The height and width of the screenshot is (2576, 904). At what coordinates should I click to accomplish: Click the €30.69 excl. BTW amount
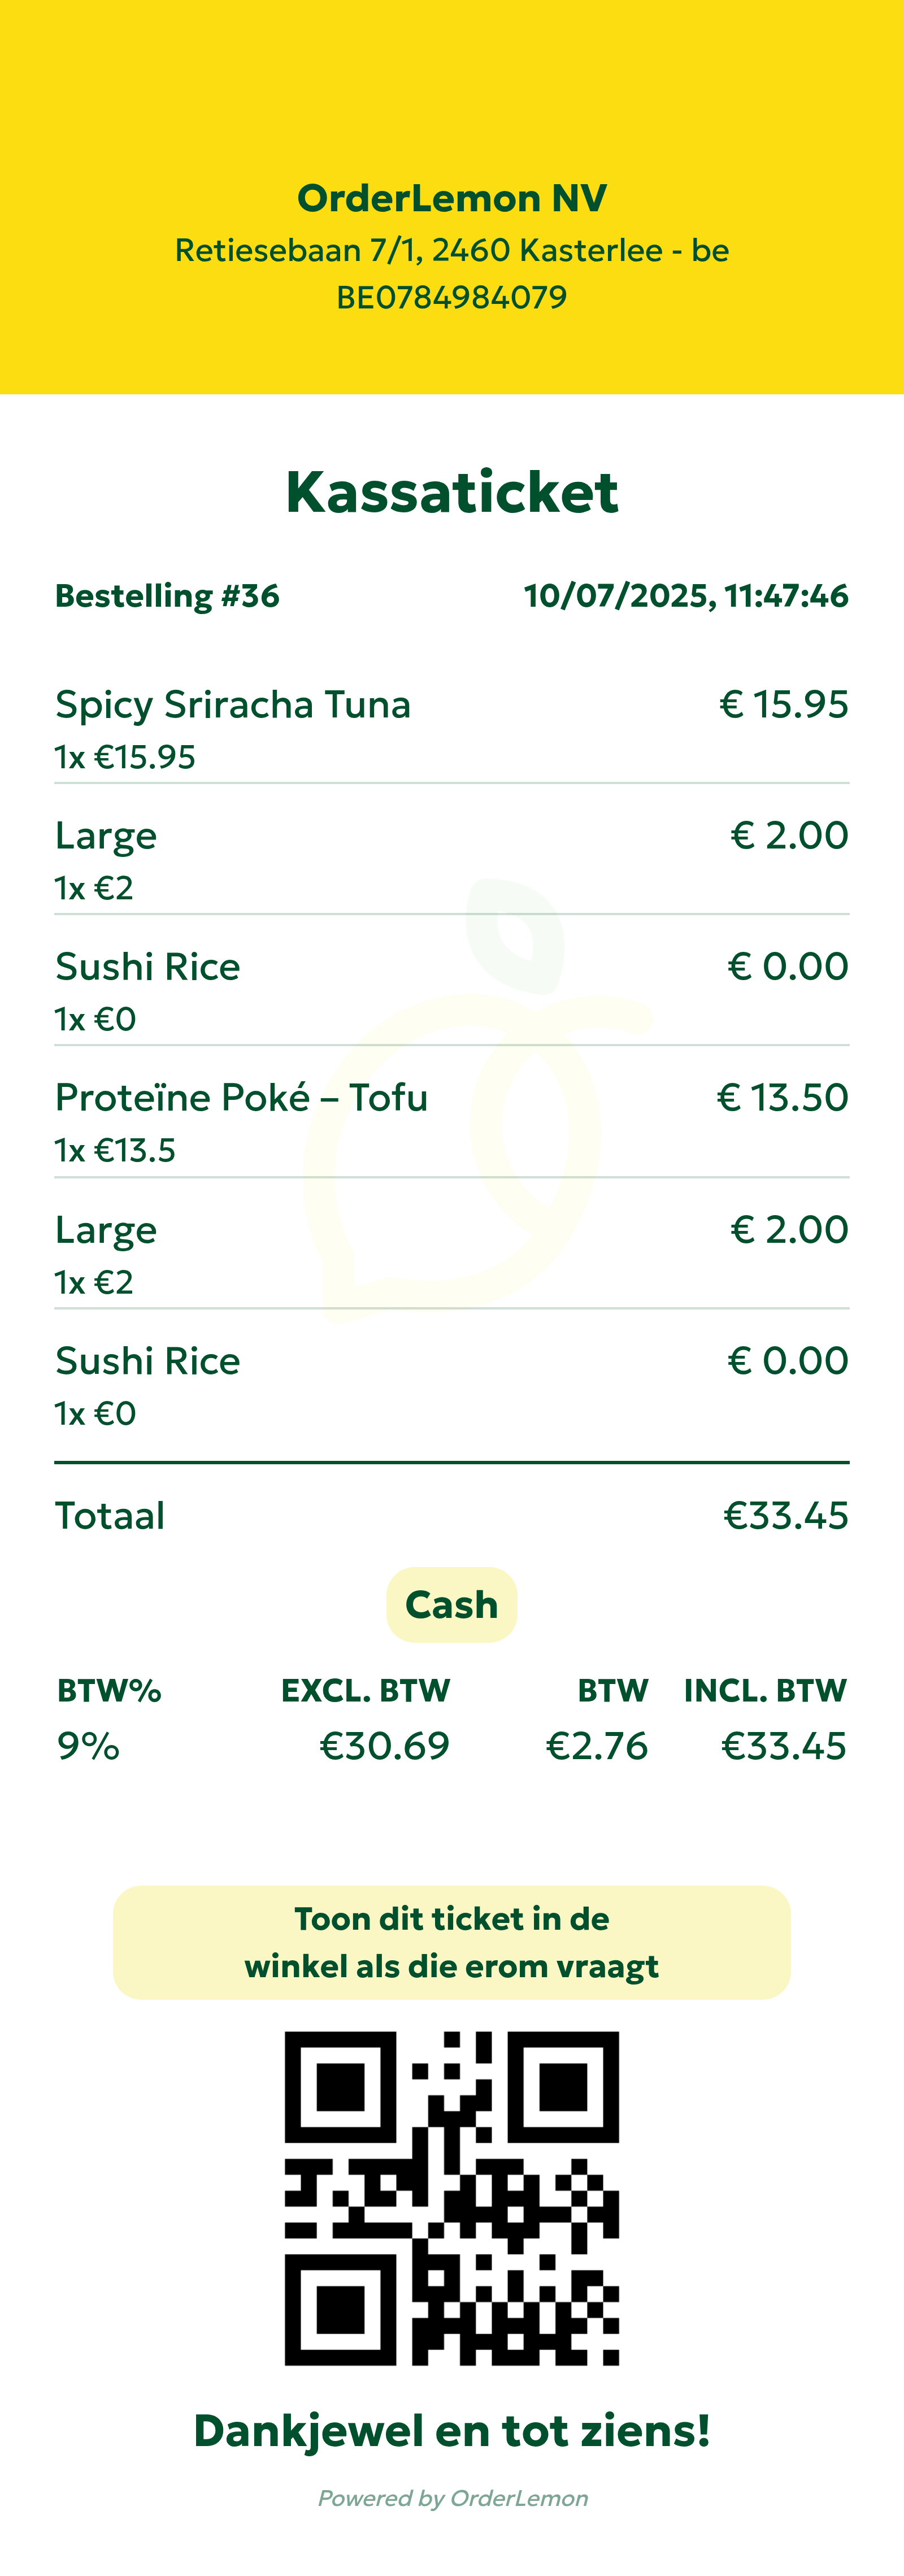pyautogui.click(x=384, y=1746)
